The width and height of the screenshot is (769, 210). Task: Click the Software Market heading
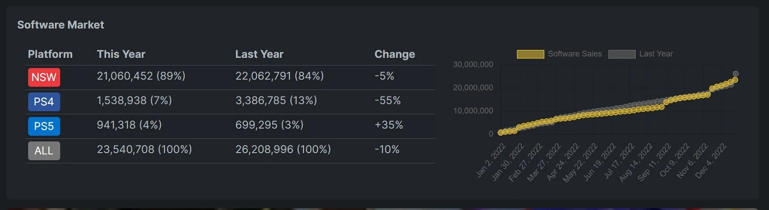point(60,25)
